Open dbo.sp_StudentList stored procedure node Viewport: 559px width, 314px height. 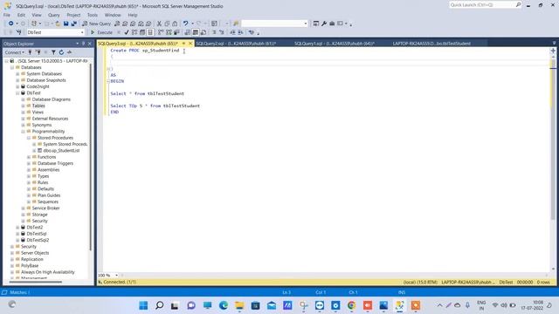click(61, 151)
